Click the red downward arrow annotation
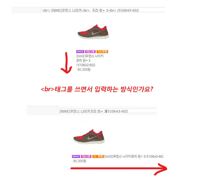This screenshot has height=190, width=199. click(66, 63)
